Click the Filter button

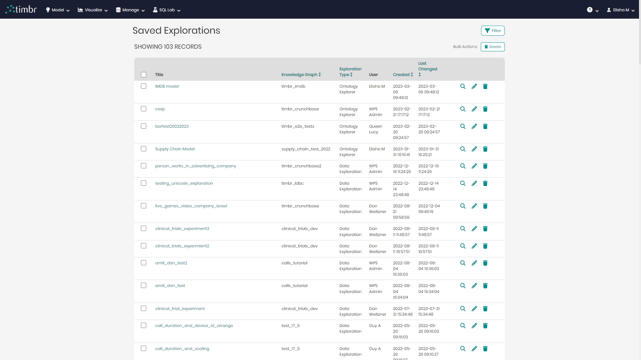pos(493,31)
